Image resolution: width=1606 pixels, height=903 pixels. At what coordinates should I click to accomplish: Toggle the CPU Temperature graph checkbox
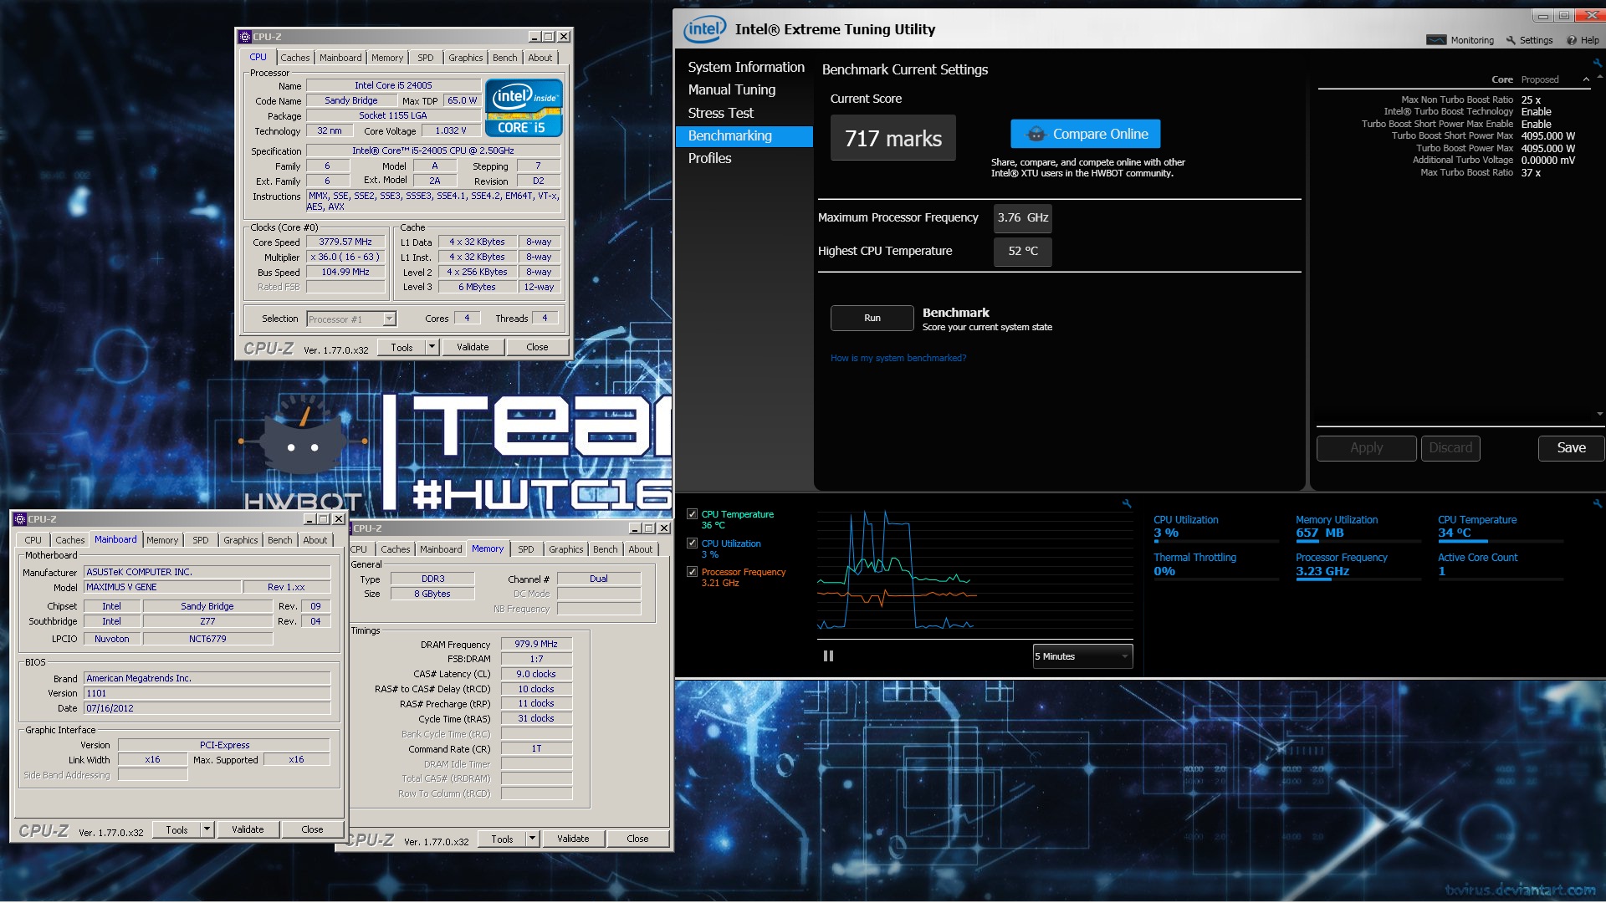(x=692, y=514)
